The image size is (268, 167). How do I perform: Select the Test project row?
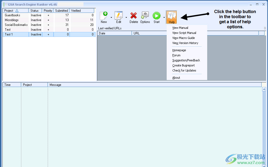pos(49,30)
